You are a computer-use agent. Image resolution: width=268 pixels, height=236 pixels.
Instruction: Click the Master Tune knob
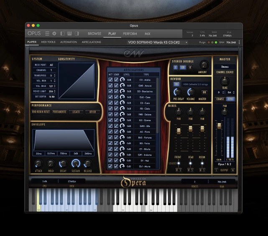225,81
